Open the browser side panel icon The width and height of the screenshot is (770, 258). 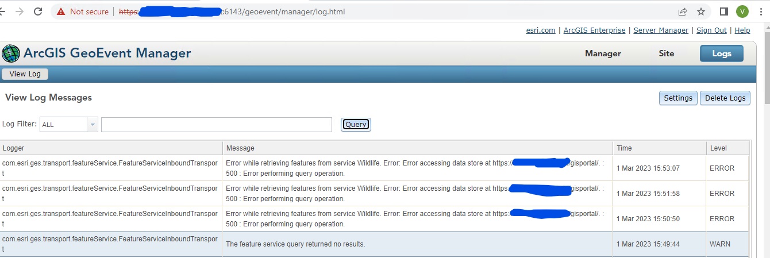724,11
